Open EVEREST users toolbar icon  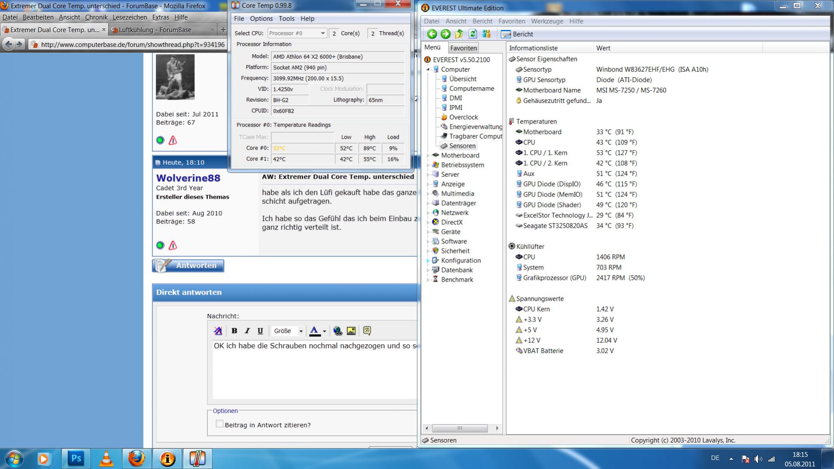[486, 34]
